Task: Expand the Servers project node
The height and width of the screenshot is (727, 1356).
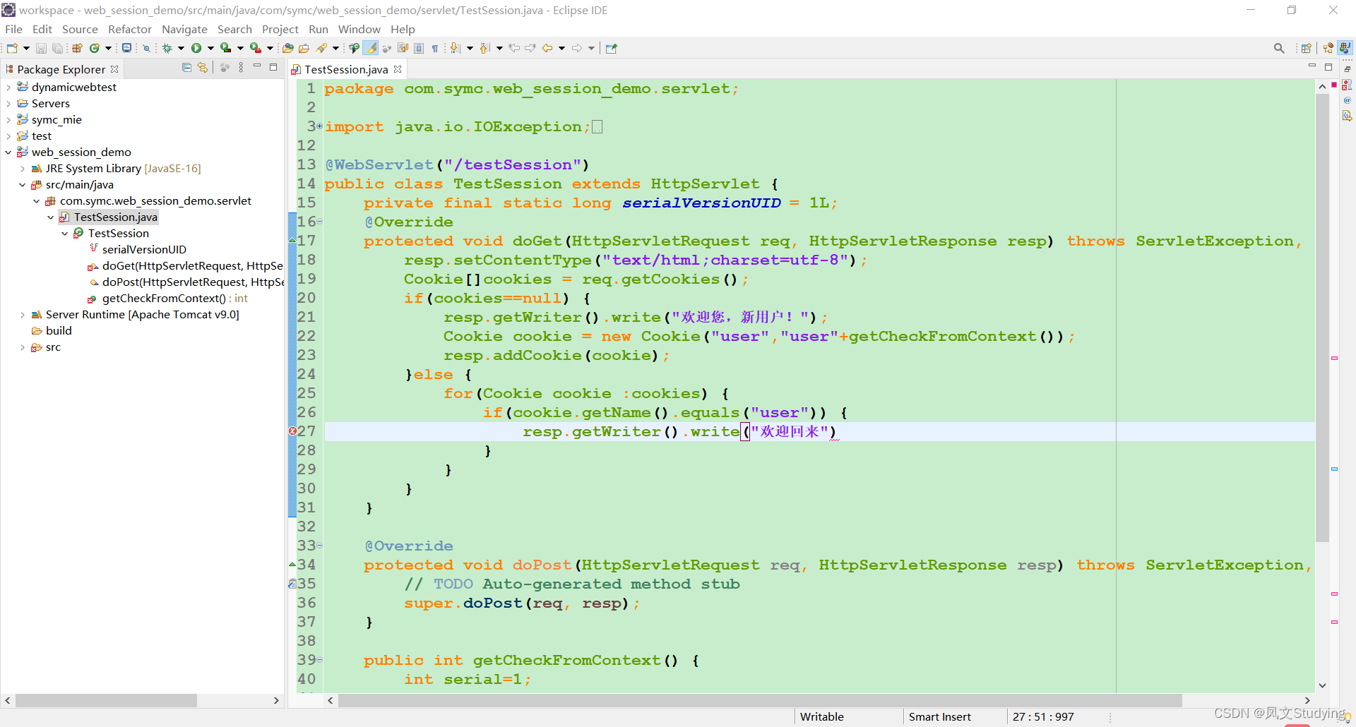Action: coord(8,104)
